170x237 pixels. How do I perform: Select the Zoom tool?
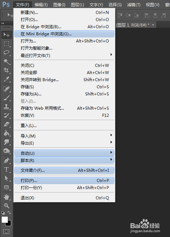point(6,205)
